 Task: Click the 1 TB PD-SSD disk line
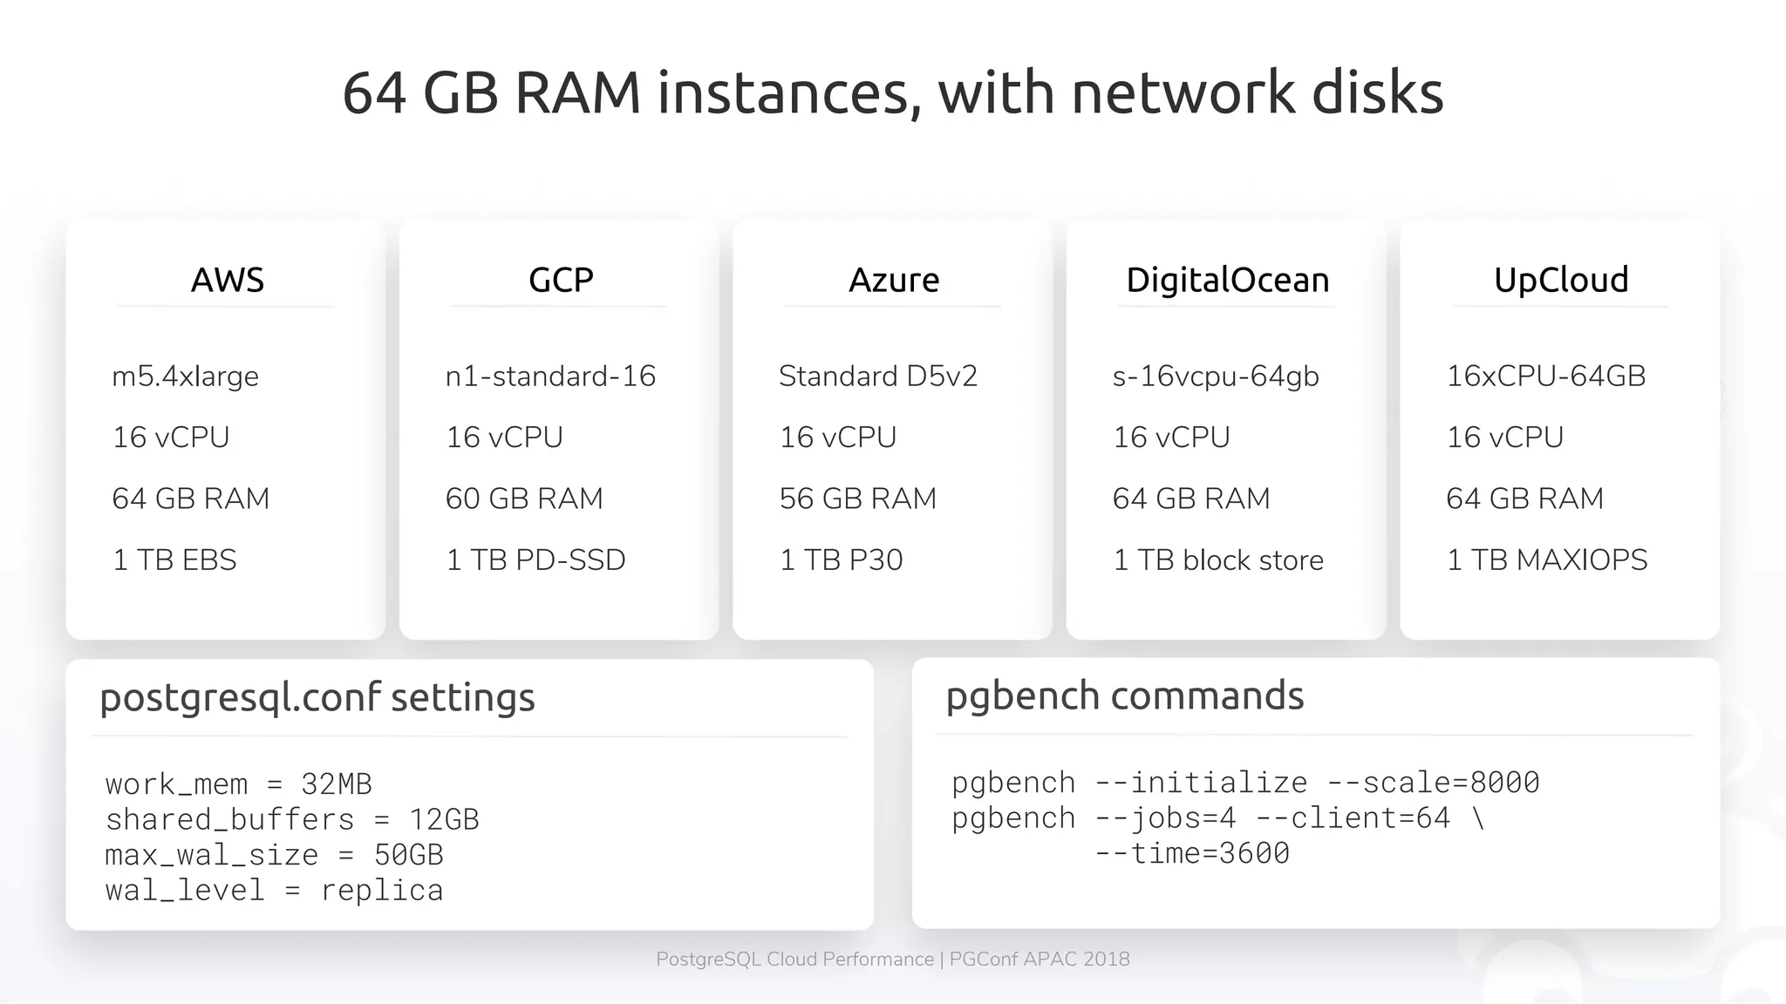[x=535, y=560]
